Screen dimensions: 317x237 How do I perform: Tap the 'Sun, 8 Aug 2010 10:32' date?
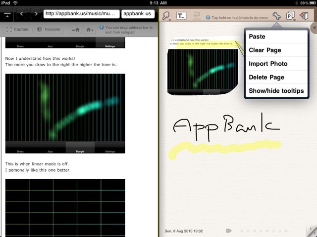[x=184, y=231]
